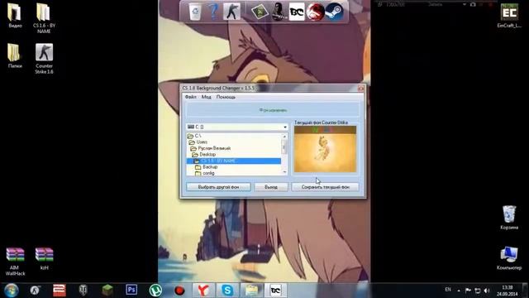This screenshot has height=298, width=529.
Task: Launch Counter-Strike from the top dock
Action: pos(231,11)
